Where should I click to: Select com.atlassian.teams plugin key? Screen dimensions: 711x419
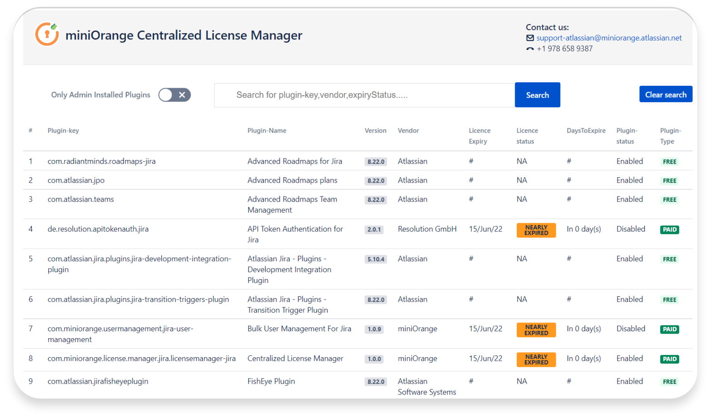point(81,200)
